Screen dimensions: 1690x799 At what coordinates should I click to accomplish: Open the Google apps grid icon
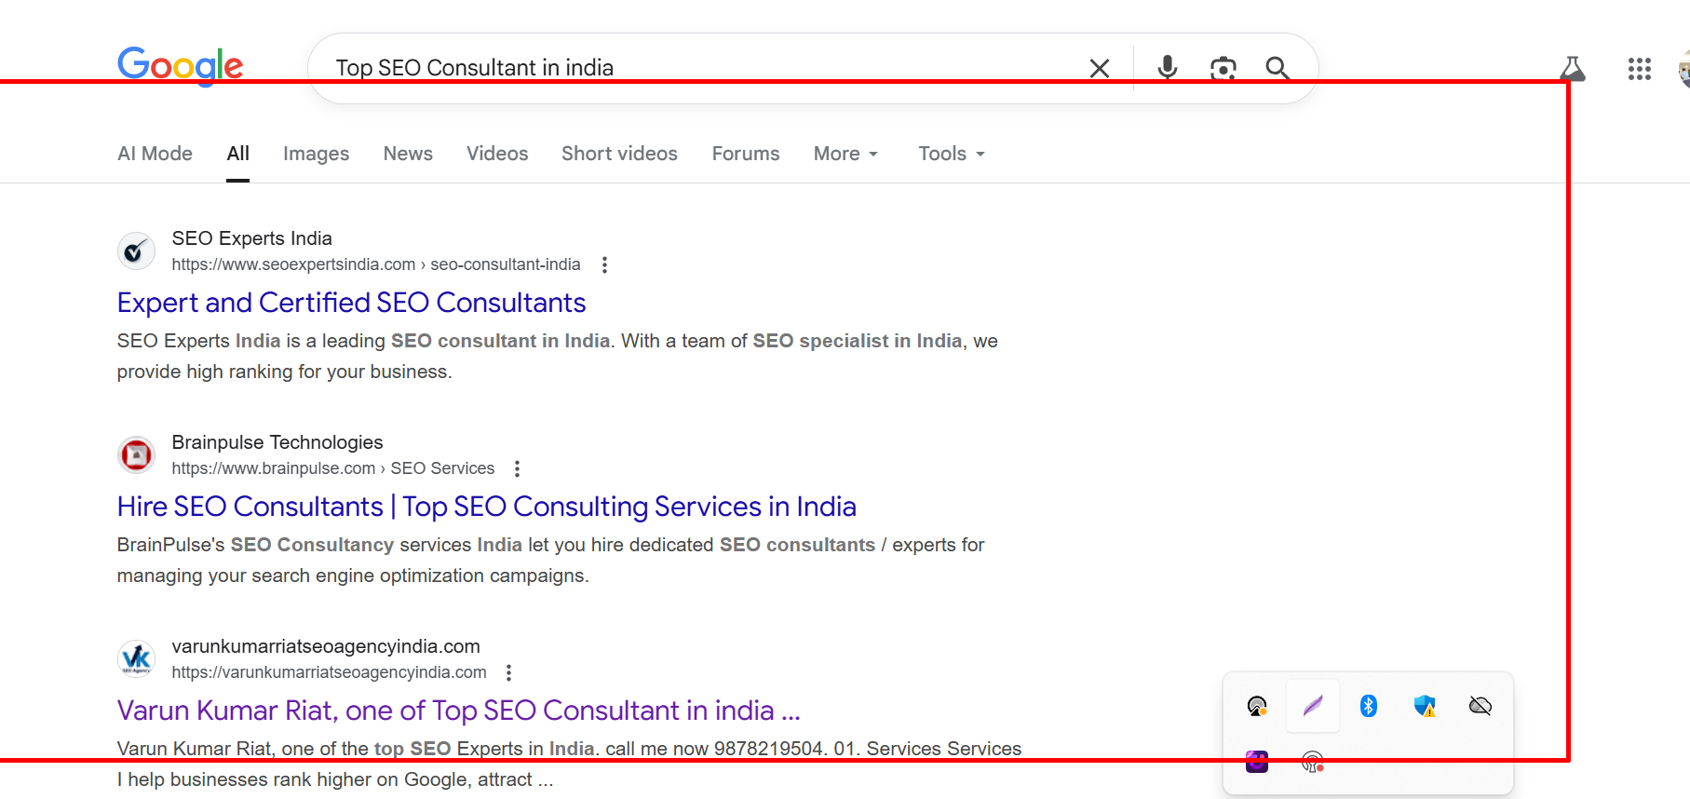coord(1640,68)
